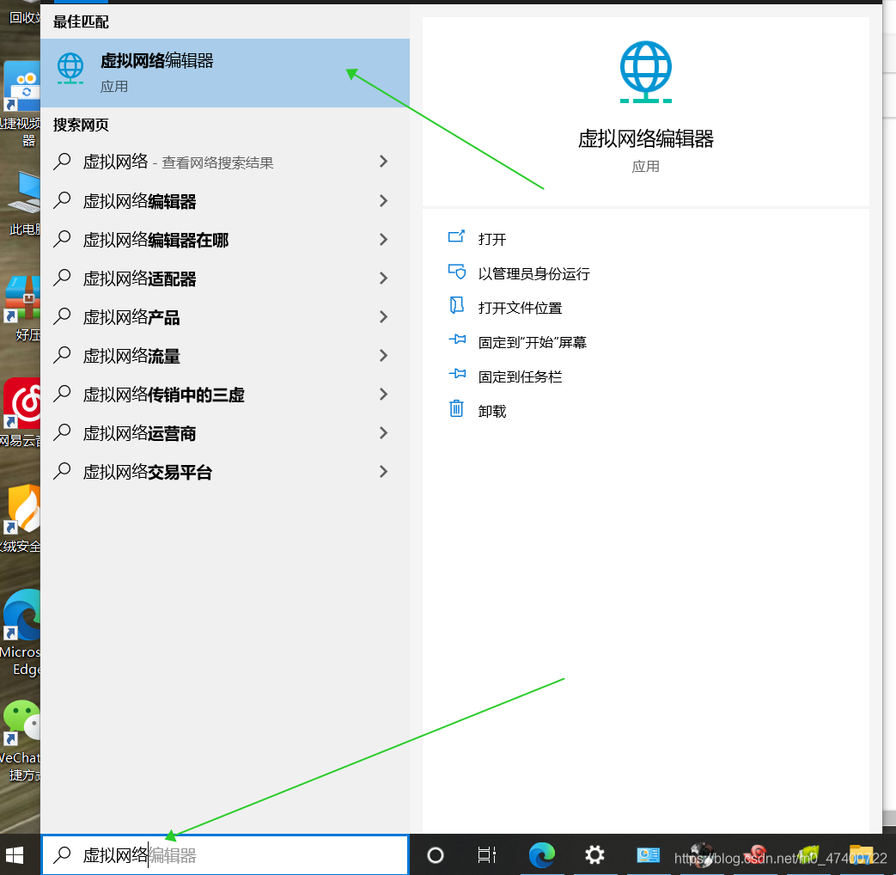The image size is (896, 875).
Task: Select web suggestion 虚拟网络编辑器在哪
Action: coord(224,240)
